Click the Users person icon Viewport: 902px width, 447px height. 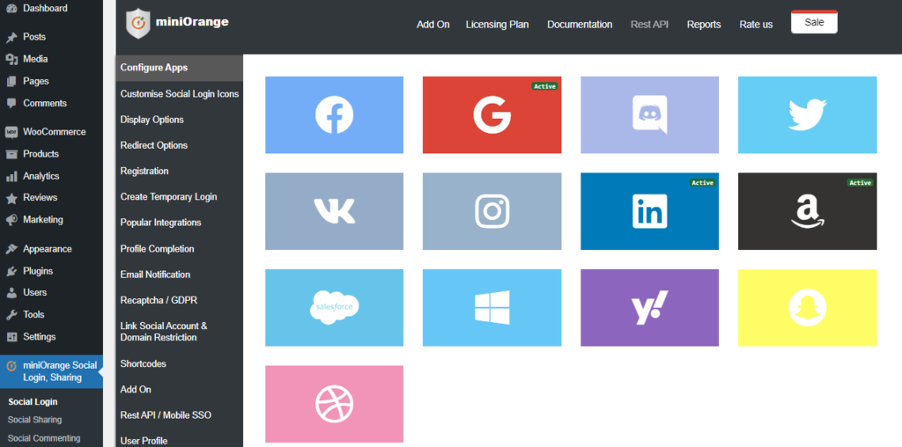click(11, 293)
